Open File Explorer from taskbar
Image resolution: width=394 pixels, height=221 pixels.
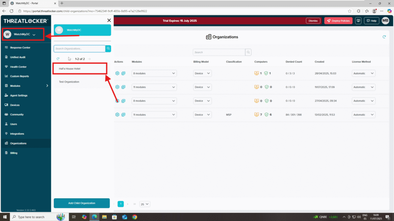[x=104, y=217]
